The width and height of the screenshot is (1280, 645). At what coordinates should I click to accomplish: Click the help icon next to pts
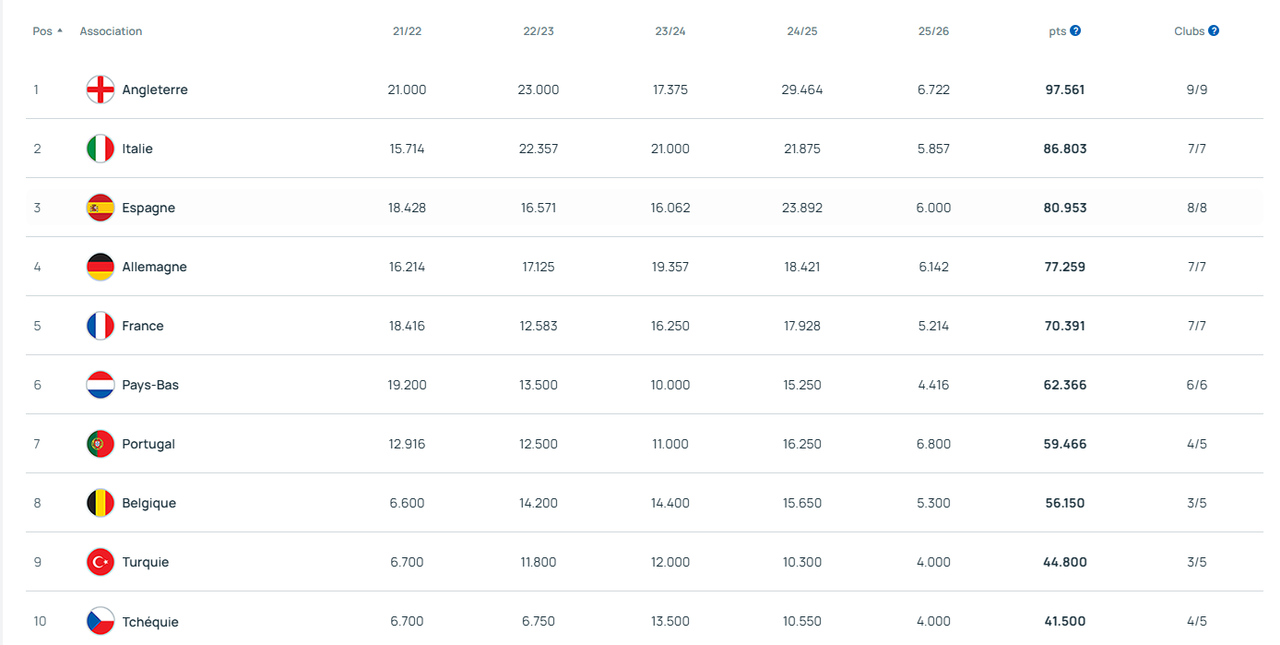(1075, 31)
